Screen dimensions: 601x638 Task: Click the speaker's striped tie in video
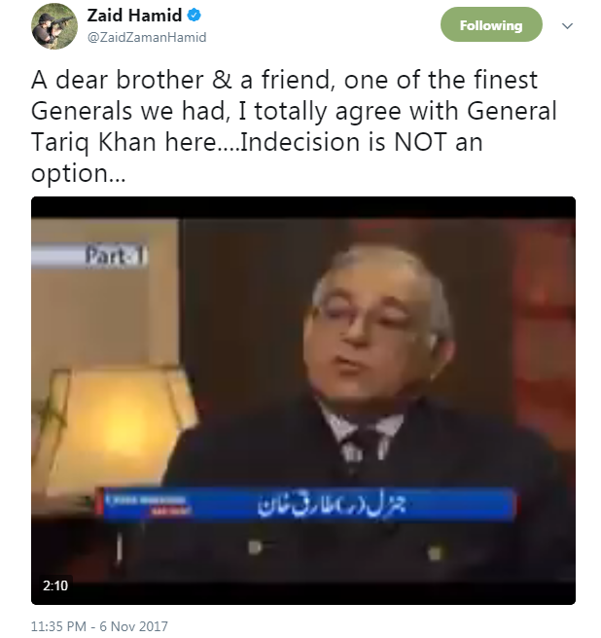364,445
